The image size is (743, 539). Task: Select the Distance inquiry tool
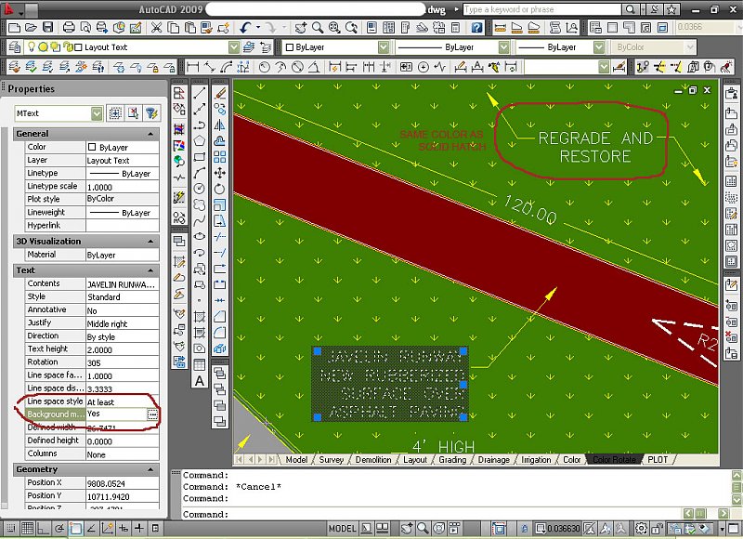click(x=500, y=28)
